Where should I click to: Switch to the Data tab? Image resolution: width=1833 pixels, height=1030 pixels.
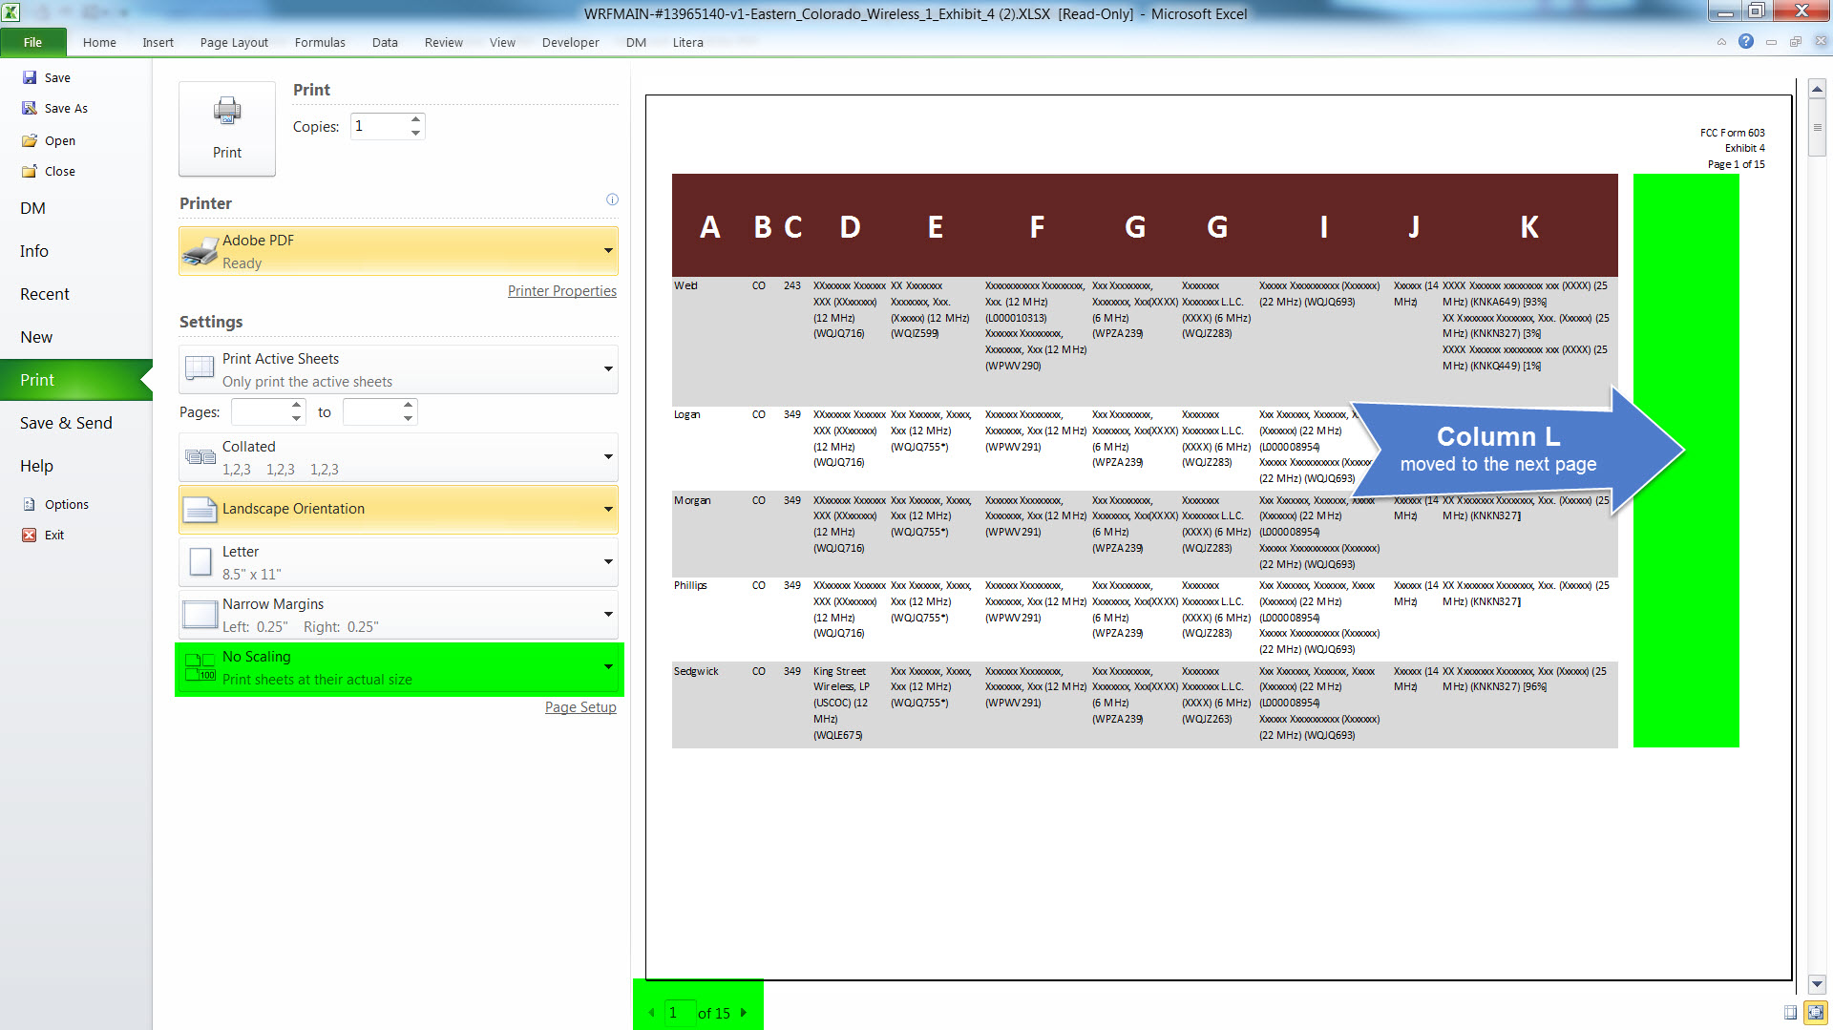point(385,42)
